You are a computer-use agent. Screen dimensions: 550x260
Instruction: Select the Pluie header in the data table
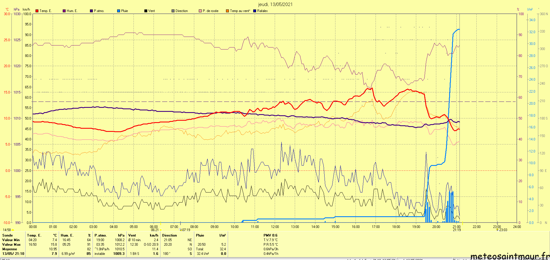(x=200, y=235)
